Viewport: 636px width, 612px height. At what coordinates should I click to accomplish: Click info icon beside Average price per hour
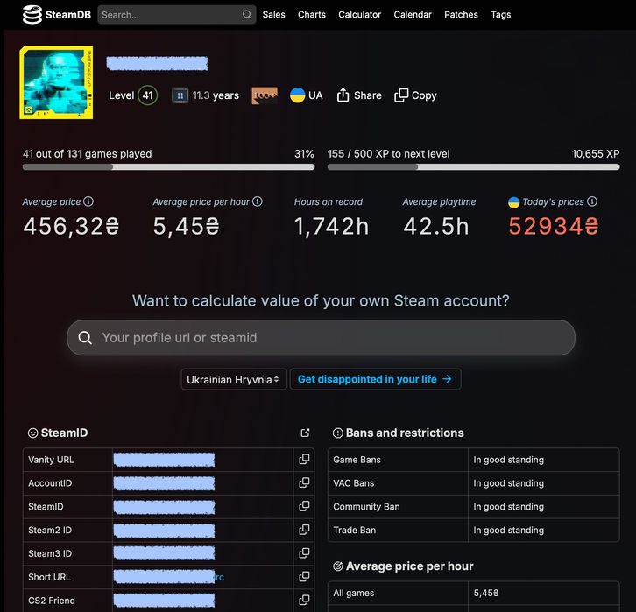tap(258, 201)
